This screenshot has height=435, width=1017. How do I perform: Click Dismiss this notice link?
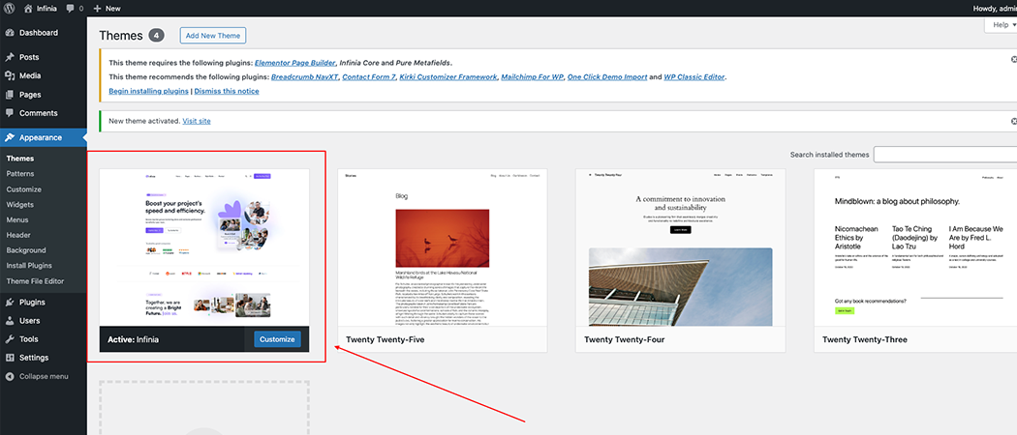(x=227, y=91)
